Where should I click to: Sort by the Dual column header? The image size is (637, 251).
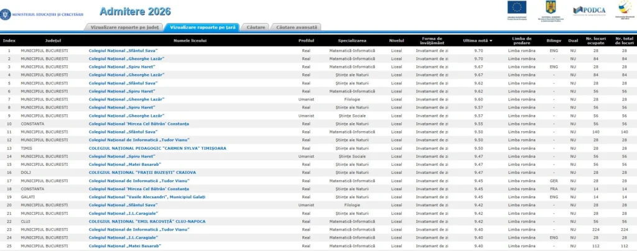pyautogui.click(x=573, y=40)
